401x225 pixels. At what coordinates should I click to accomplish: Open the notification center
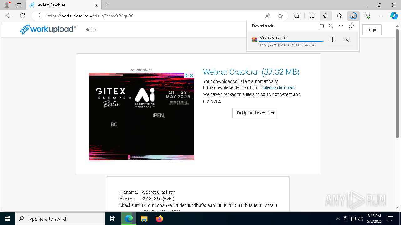pyautogui.click(x=391, y=219)
